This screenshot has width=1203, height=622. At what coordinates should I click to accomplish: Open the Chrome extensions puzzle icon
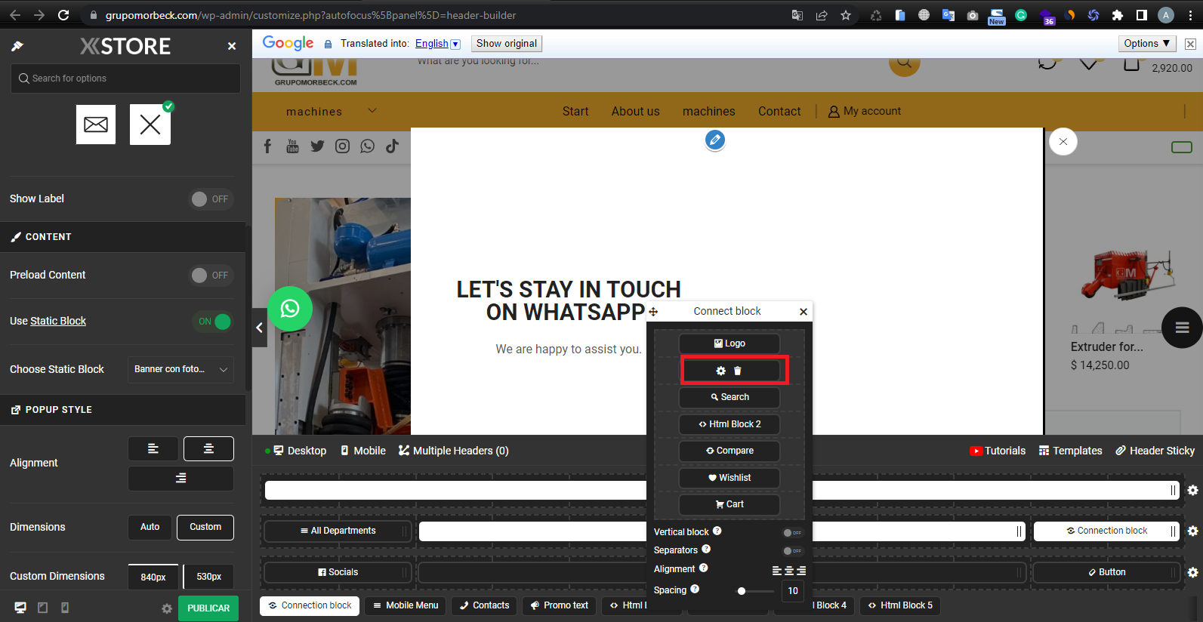[1118, 15]
